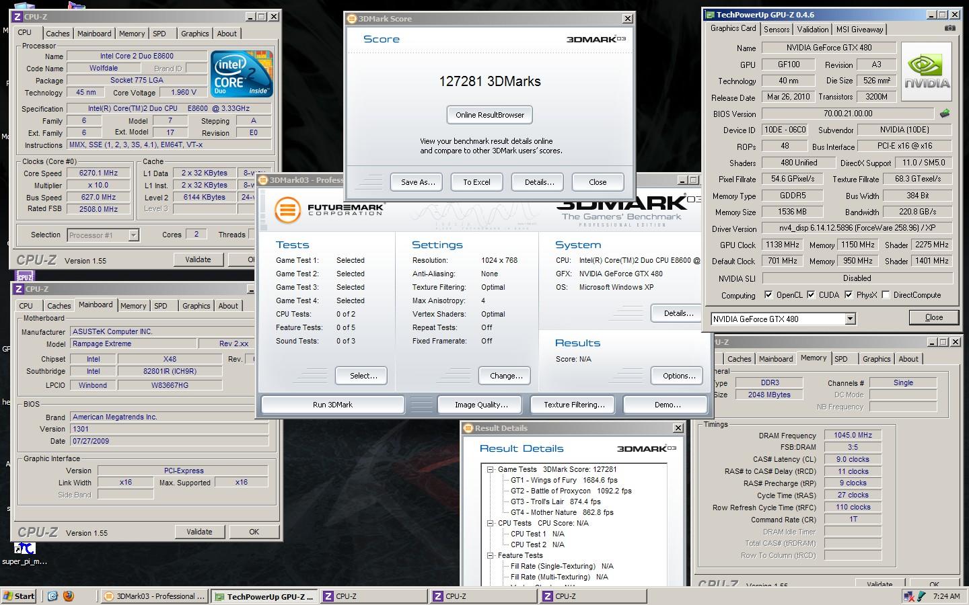This screenshot has width=969, height=605.
Task: Click Validate in CPU-Z mainboard window
Action: pyautogui.click(x=199, y=532)
